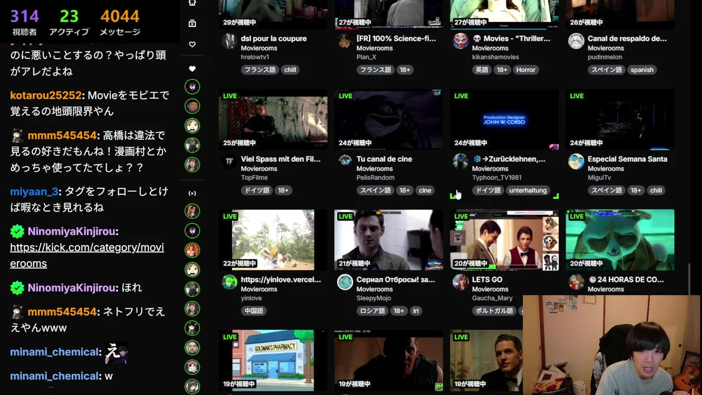Viewport: 702px width, 395px height.
Task: Open 24 HORAS raccoon animation thumbnail
Action: click(x=620, y=240)
